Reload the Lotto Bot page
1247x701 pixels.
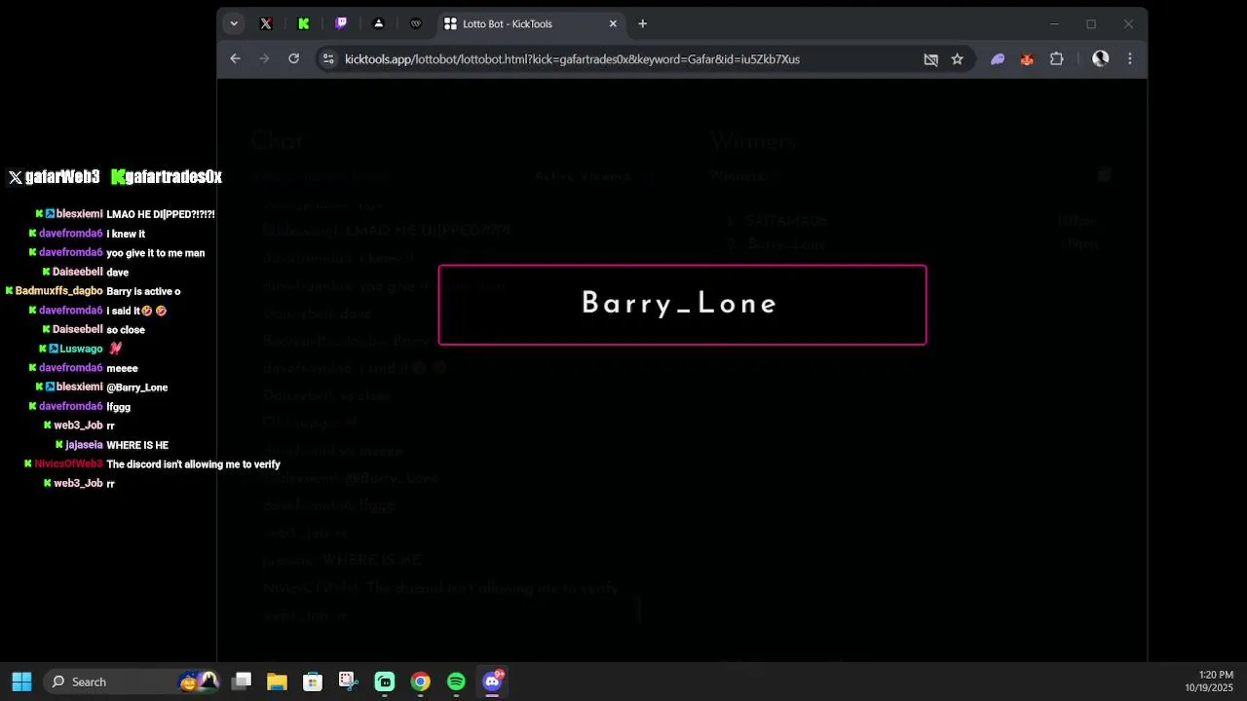(293, 58)
